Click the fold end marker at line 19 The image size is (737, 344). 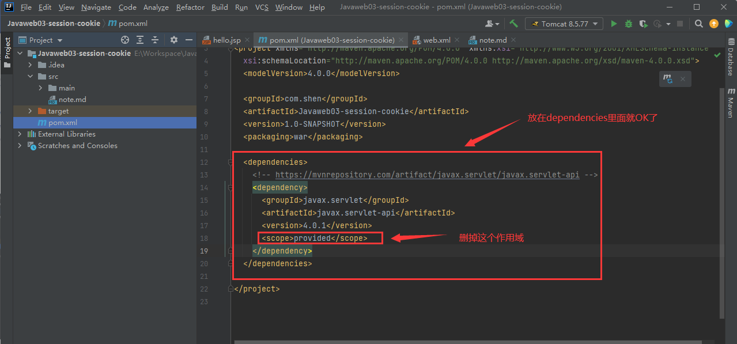coord(231,251)
